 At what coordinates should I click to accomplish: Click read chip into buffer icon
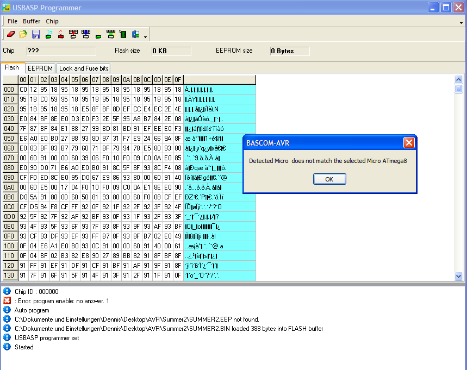coord(86,34)
